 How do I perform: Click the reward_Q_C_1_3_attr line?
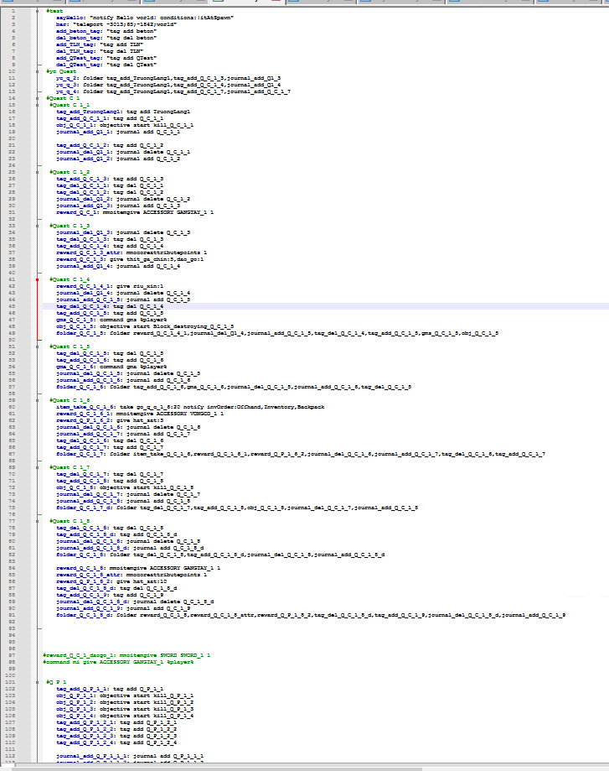point(132,253)
